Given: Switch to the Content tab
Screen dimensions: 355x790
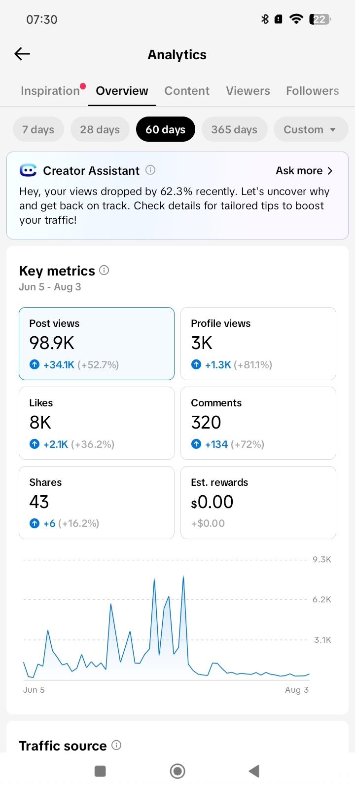Looking at the screenshot, I should [x=187, y=91].
